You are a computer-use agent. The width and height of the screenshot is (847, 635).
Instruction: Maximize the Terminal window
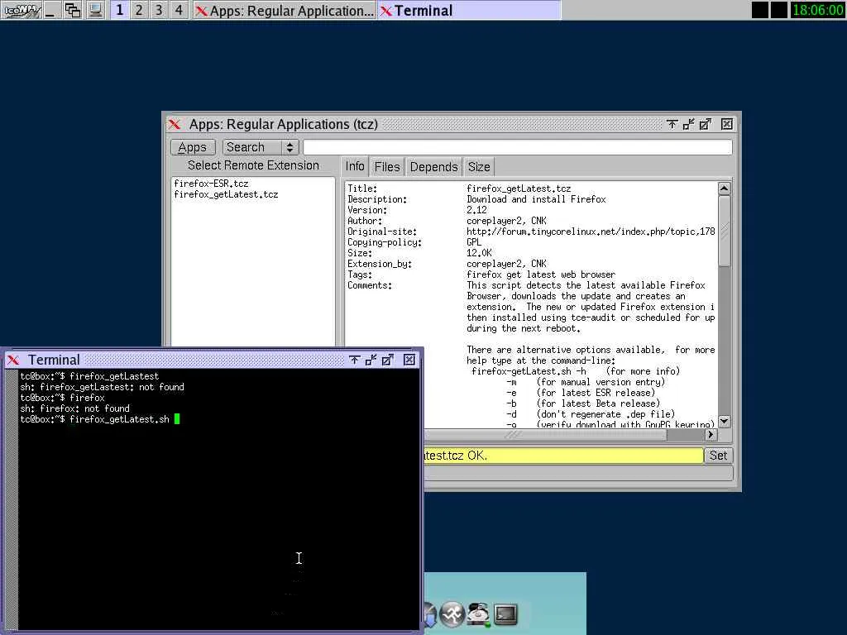pos(388,360)
